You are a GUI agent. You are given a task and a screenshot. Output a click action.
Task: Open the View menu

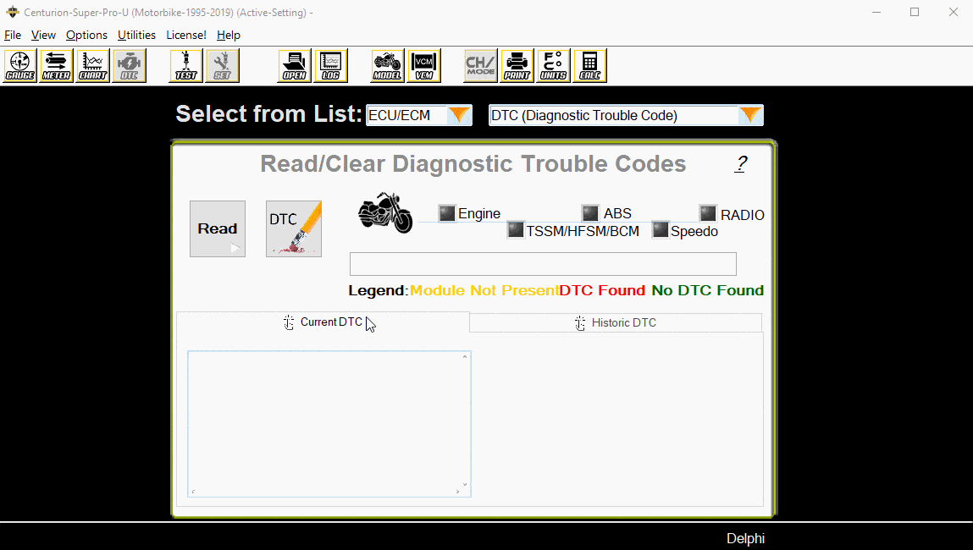tap(43, 36)
